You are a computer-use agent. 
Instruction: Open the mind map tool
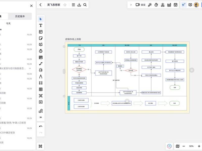tap(41, 96)
